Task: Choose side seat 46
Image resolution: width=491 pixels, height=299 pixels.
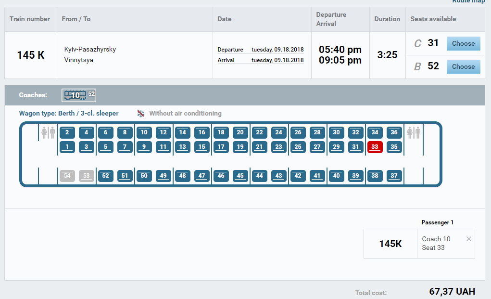Action: tap(221, 176)
